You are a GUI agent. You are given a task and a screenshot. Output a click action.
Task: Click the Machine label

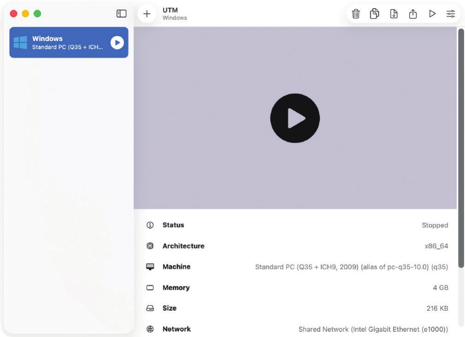pyautogui.click(x=176, y=267)
